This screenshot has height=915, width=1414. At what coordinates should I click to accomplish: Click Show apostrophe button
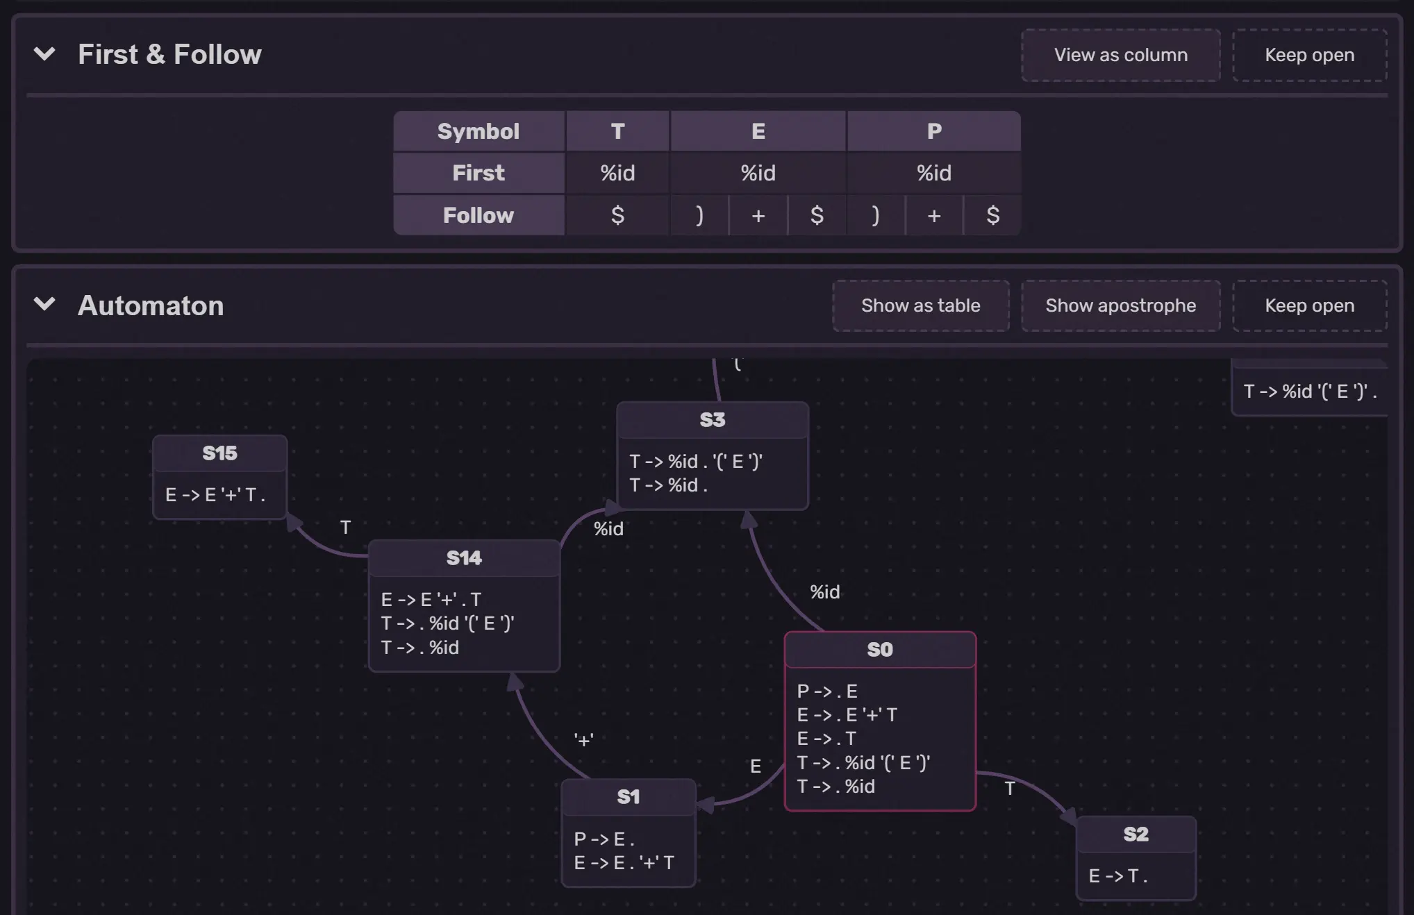tap(1120, 305)
